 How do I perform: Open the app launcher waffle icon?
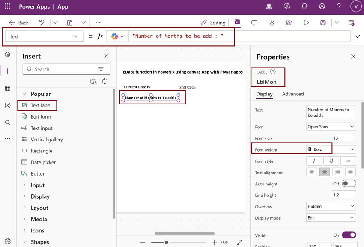coord(7,6)
